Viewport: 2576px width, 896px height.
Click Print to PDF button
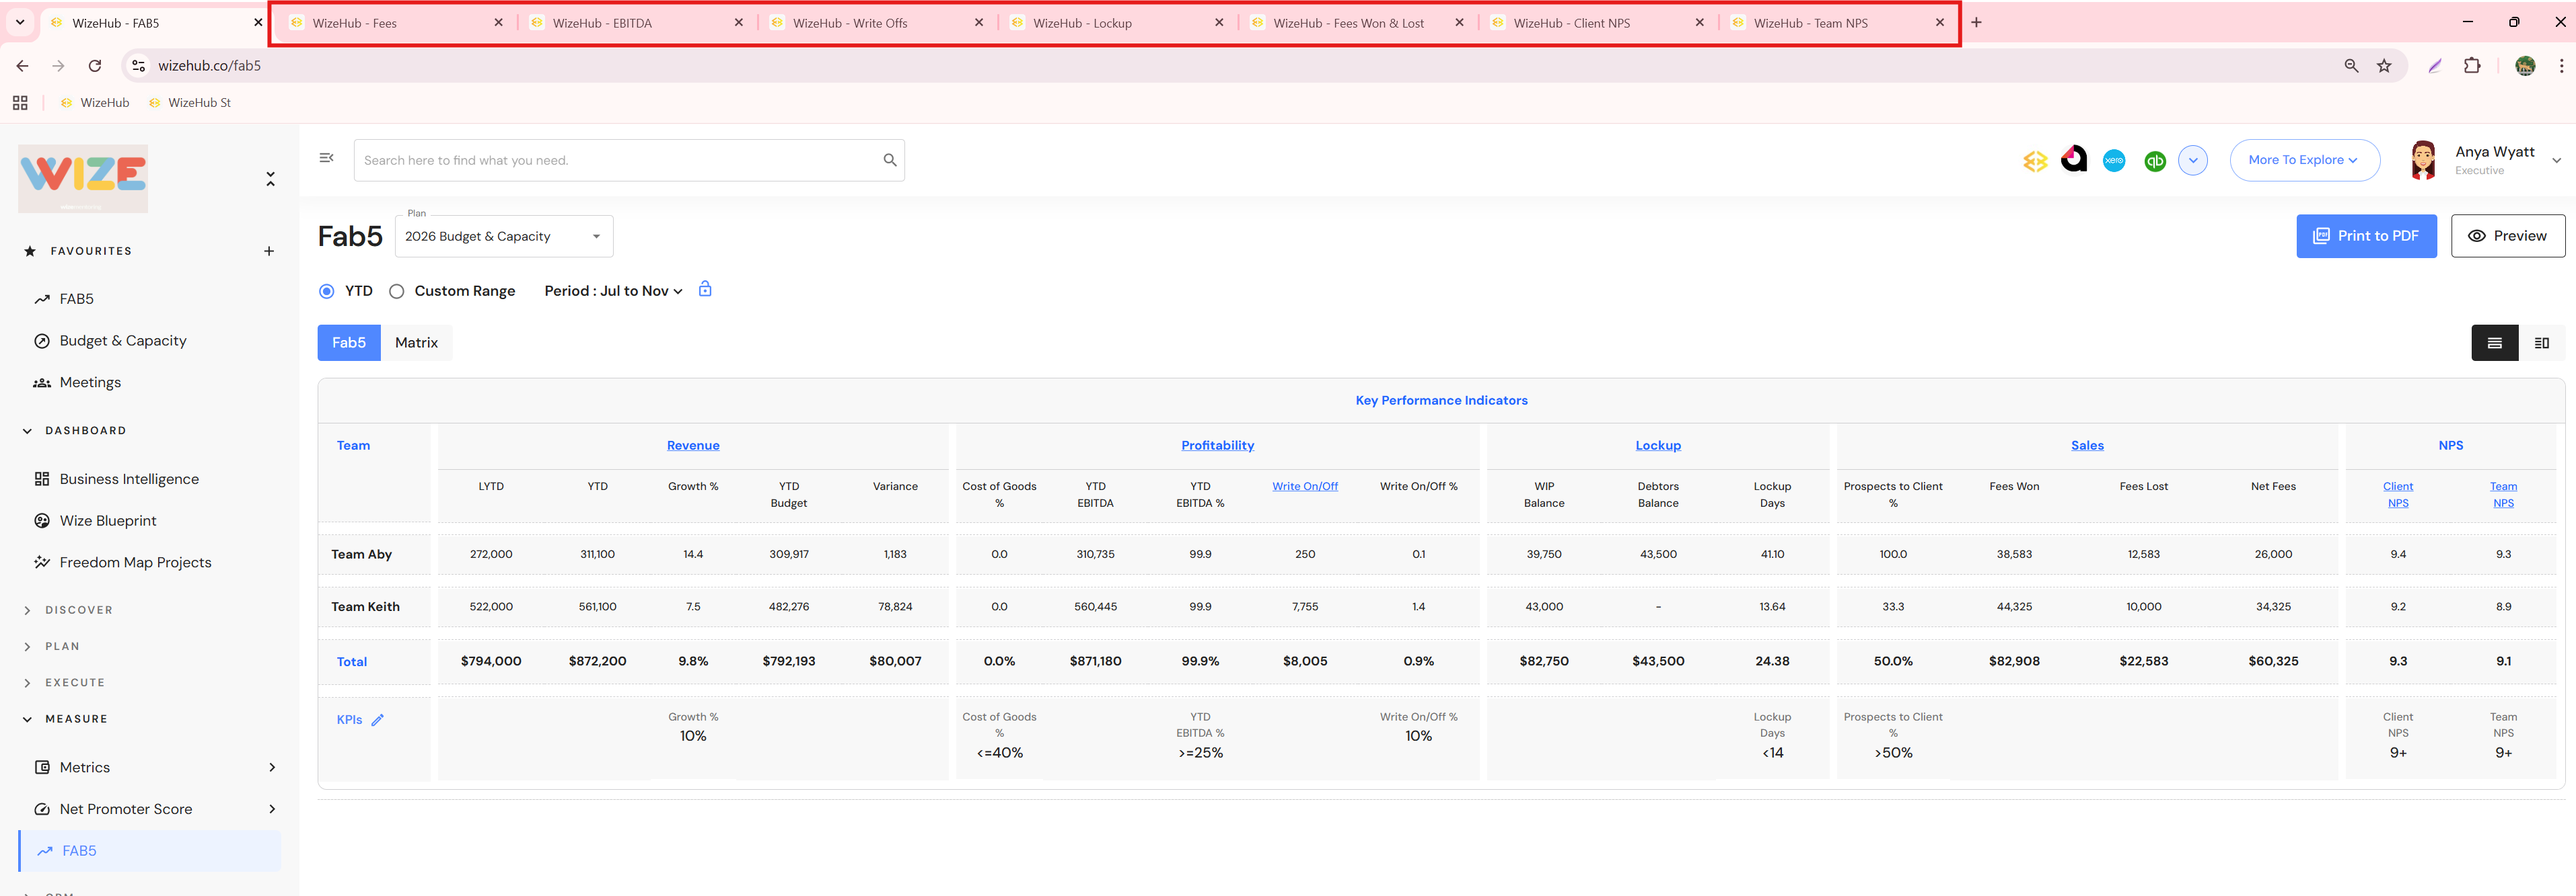pos(2365,236)
